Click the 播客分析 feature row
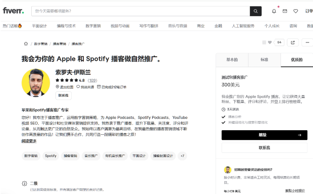313x194 pixels. (235, 117)
